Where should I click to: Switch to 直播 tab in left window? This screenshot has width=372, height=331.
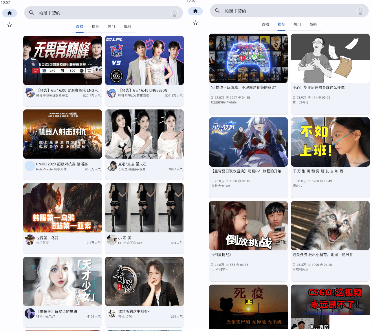(x=80, y=26)
